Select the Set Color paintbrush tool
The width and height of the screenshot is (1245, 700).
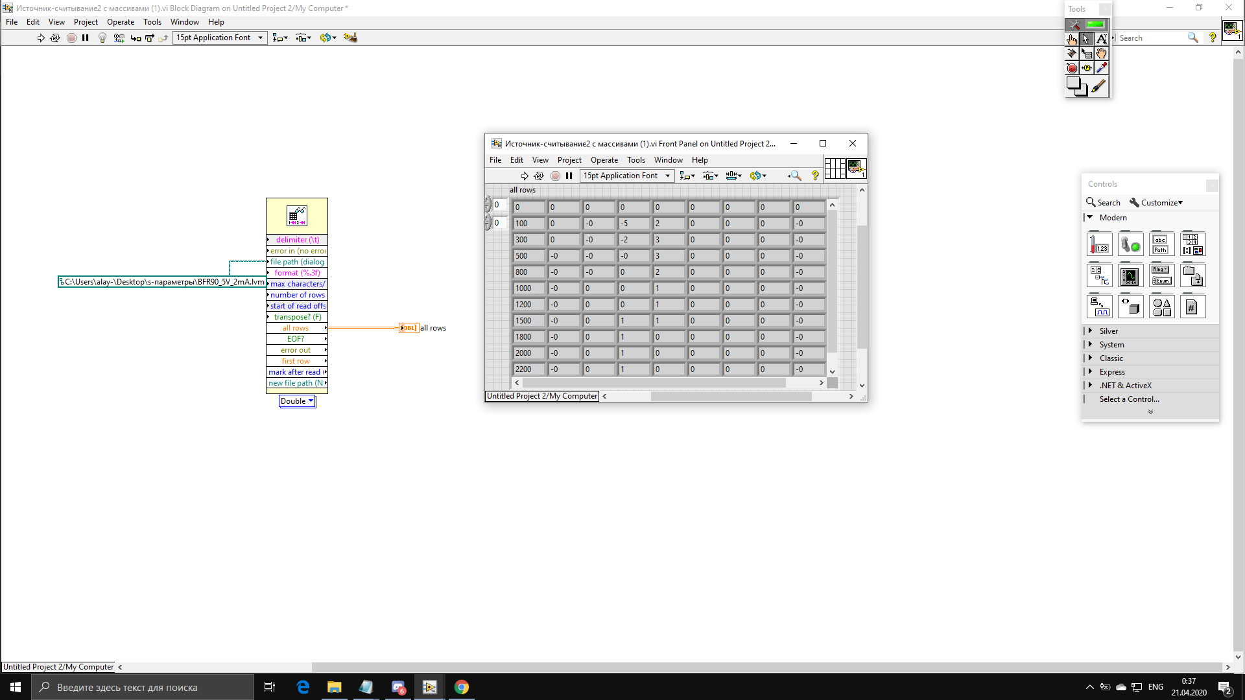pyautogui.click(x=1098, y=86)
